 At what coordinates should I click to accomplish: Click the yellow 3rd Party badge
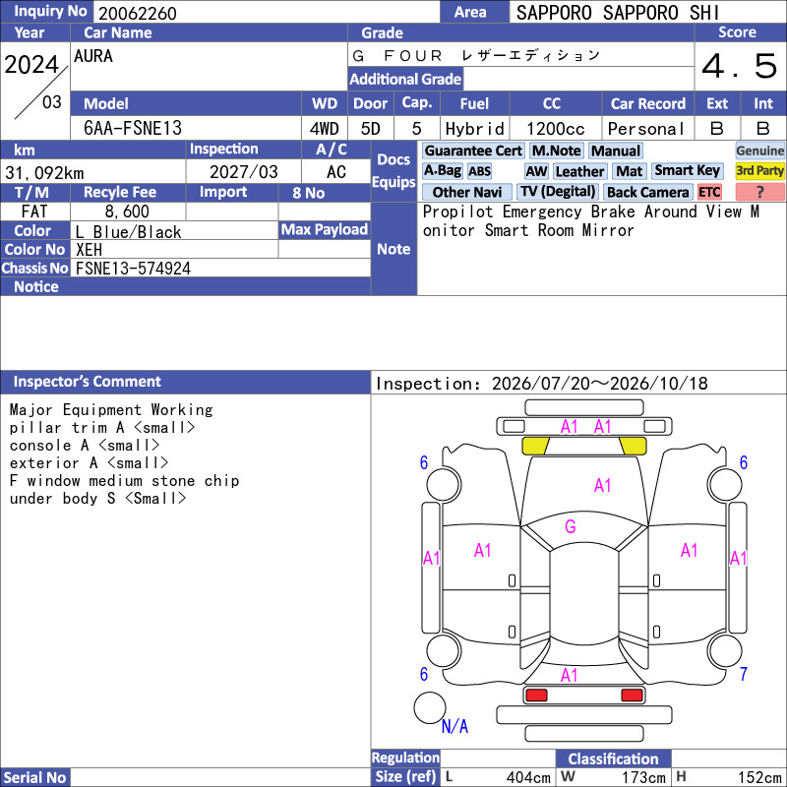click(x=759, y=170)
